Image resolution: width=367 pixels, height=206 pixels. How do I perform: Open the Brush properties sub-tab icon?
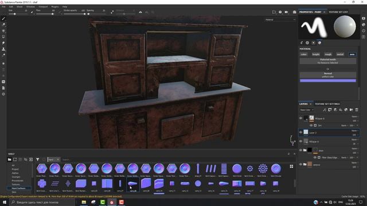302,43
